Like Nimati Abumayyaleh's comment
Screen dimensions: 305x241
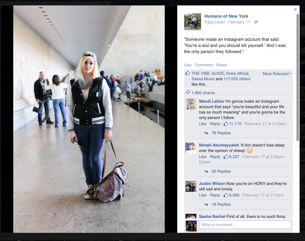tap(203, 157)
